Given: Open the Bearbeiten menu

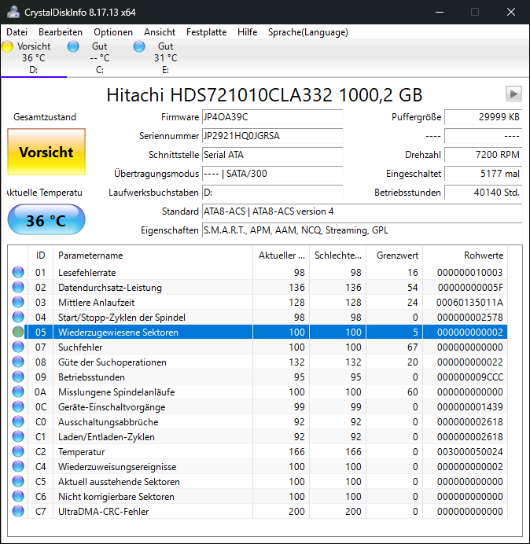Looking at the screenshot, I should pos(61,32).
